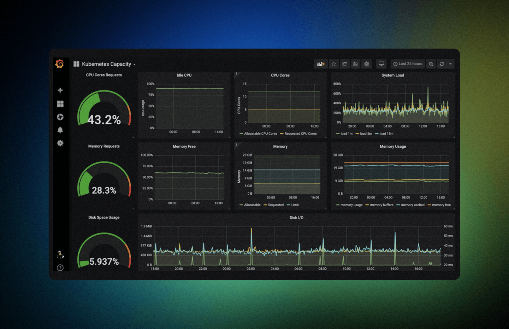Screen dimensions: 509x329
Task: Open the Create plus menu in sidebar
Action: pyautogui.click(x=60, y=90)
